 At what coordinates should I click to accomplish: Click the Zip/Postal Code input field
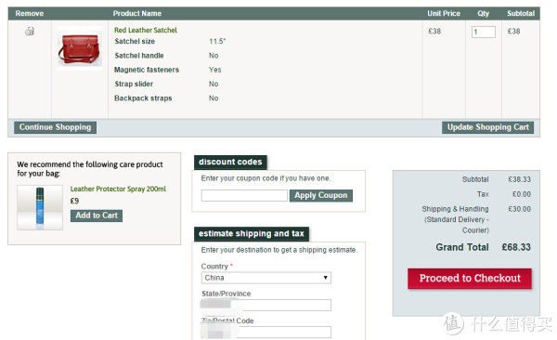pos(266,332)
